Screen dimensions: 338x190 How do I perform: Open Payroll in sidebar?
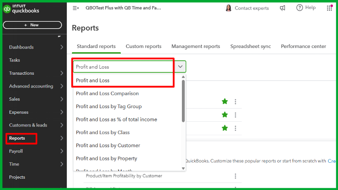click(x=16, y=151)
